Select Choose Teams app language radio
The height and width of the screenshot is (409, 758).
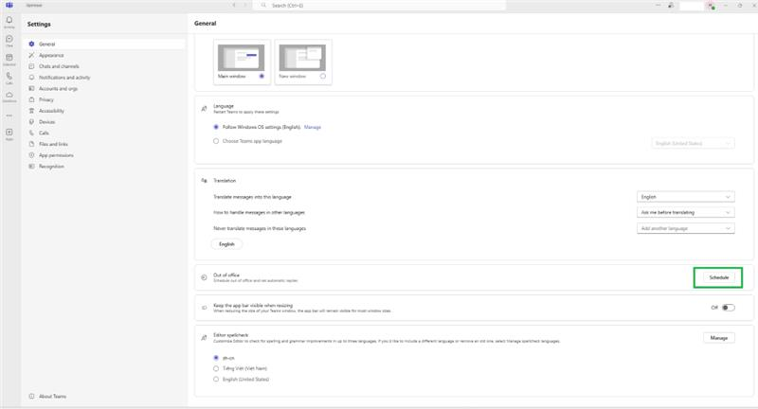pos(216,141)
